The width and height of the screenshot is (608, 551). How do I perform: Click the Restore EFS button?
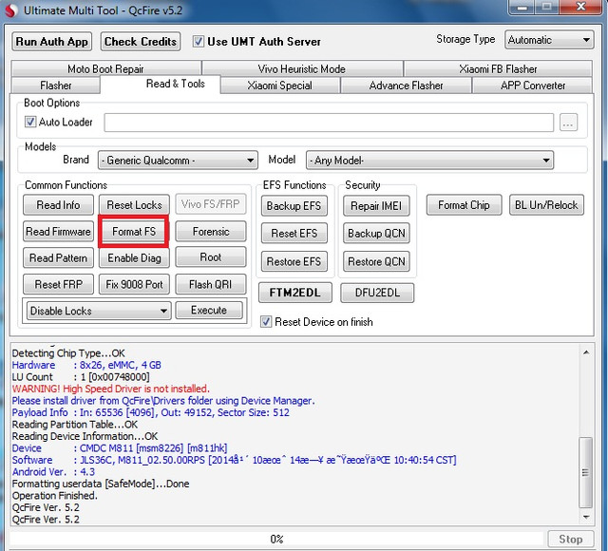(x=294, y=262)
